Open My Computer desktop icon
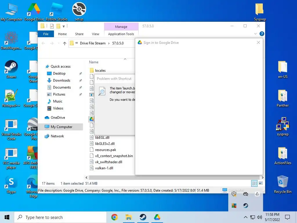This screenshot has width=297, height=223. [x=11, y=12]
